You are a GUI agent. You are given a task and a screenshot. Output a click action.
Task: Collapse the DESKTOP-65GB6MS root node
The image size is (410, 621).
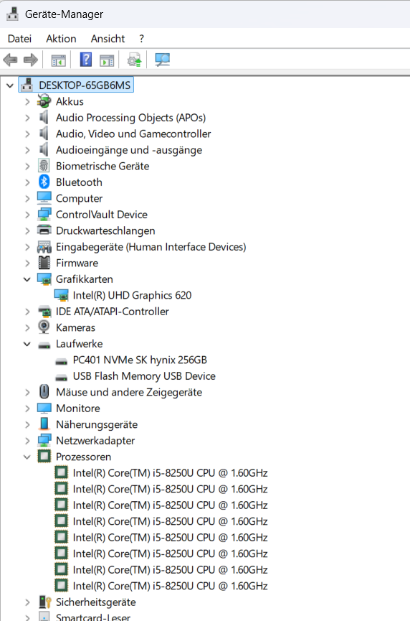(10, 85)
